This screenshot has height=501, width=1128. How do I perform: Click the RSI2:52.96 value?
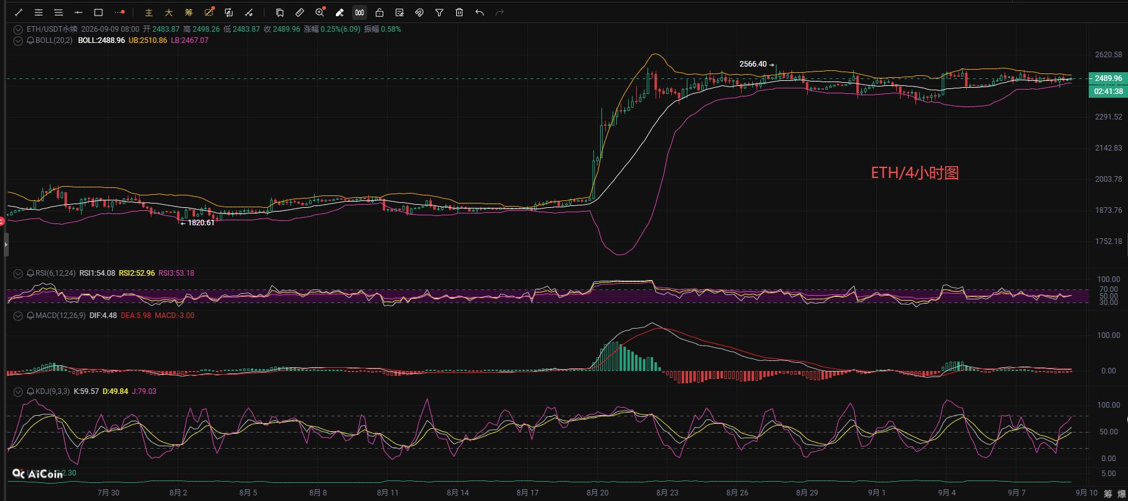point(136,273)
